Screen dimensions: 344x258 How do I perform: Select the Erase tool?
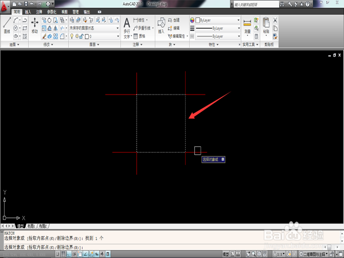44,36
